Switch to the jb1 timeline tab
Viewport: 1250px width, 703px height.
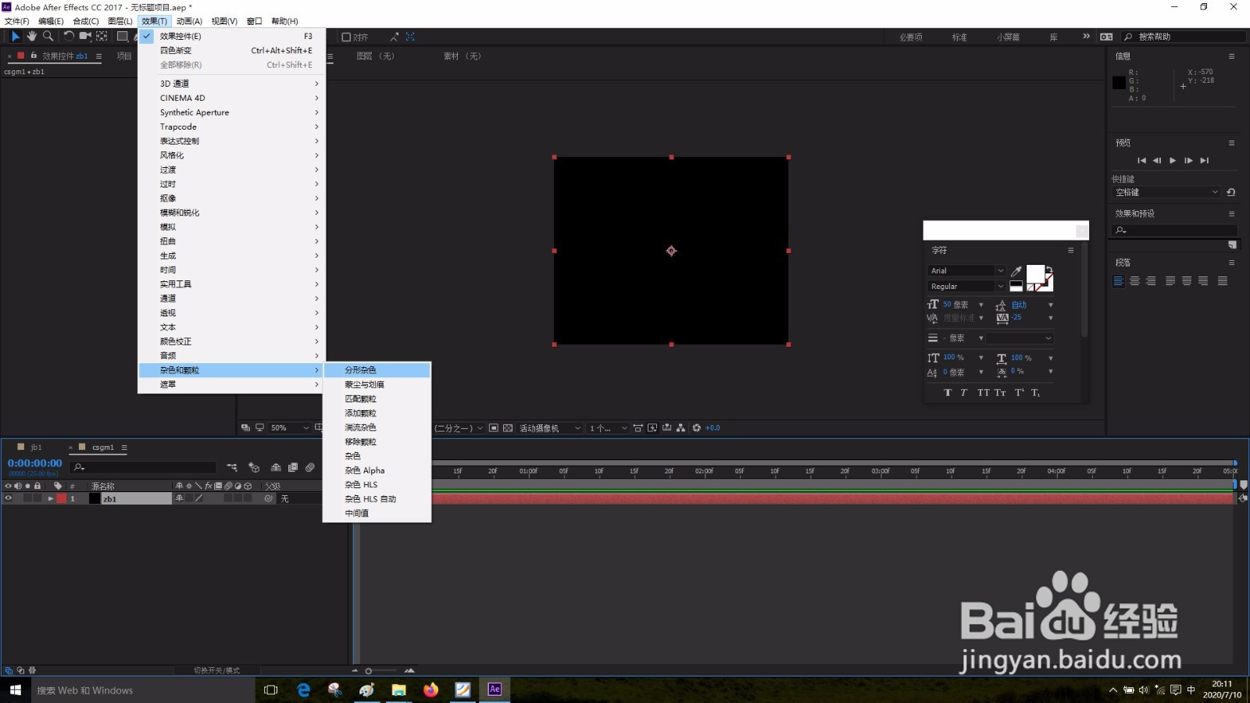point(36,448)
